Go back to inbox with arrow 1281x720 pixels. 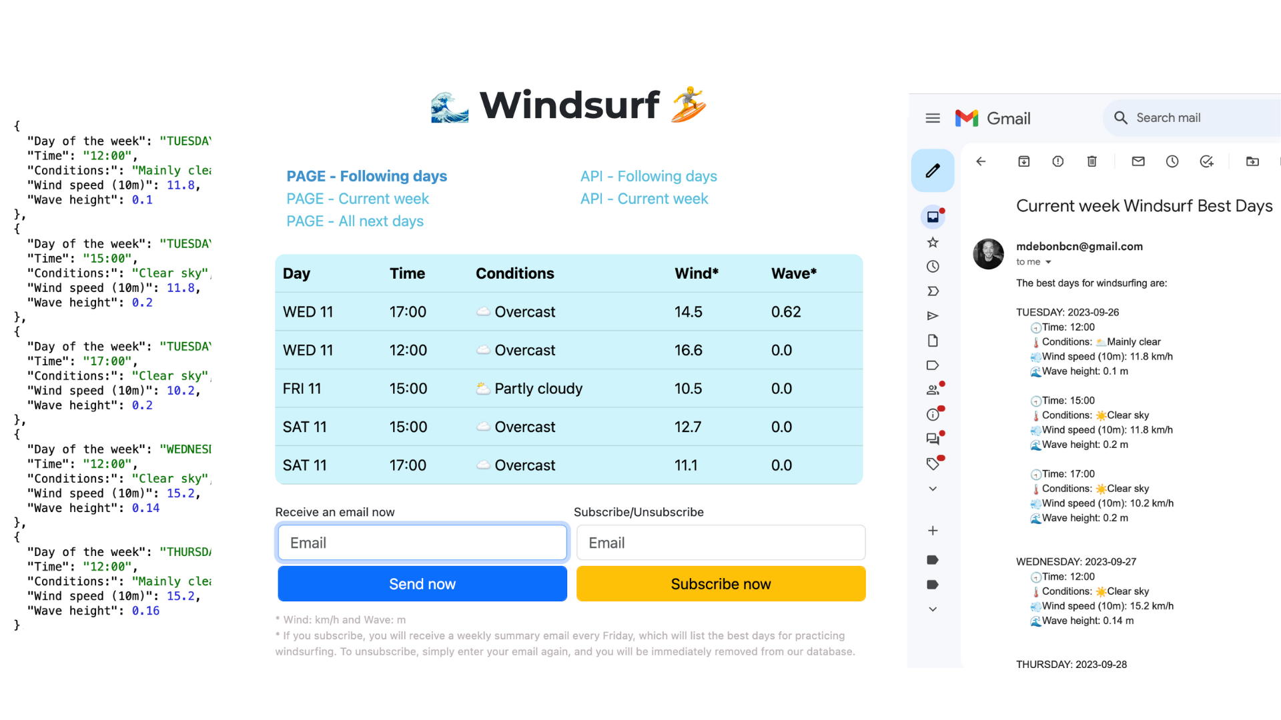[981, 161]
